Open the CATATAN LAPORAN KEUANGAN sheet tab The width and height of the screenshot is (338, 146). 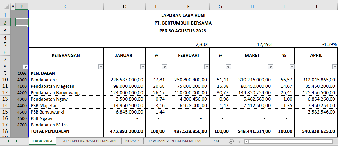click(88, 141)
